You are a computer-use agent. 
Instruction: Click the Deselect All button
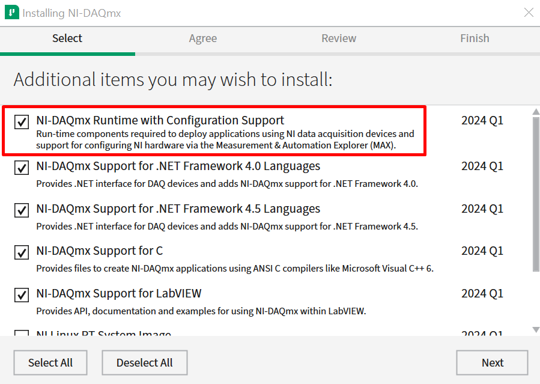coord(145,362)
